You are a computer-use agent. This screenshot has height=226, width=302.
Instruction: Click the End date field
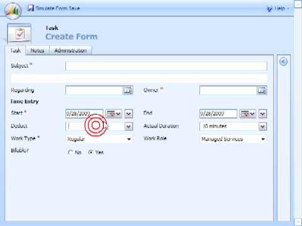point(218,114)
